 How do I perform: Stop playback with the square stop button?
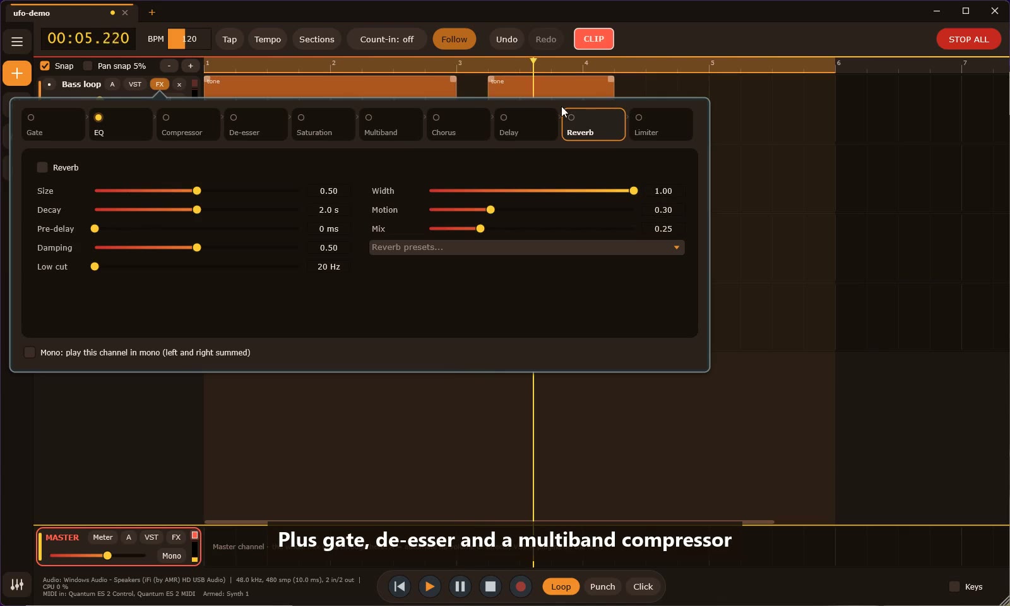(x=490, y=586)
